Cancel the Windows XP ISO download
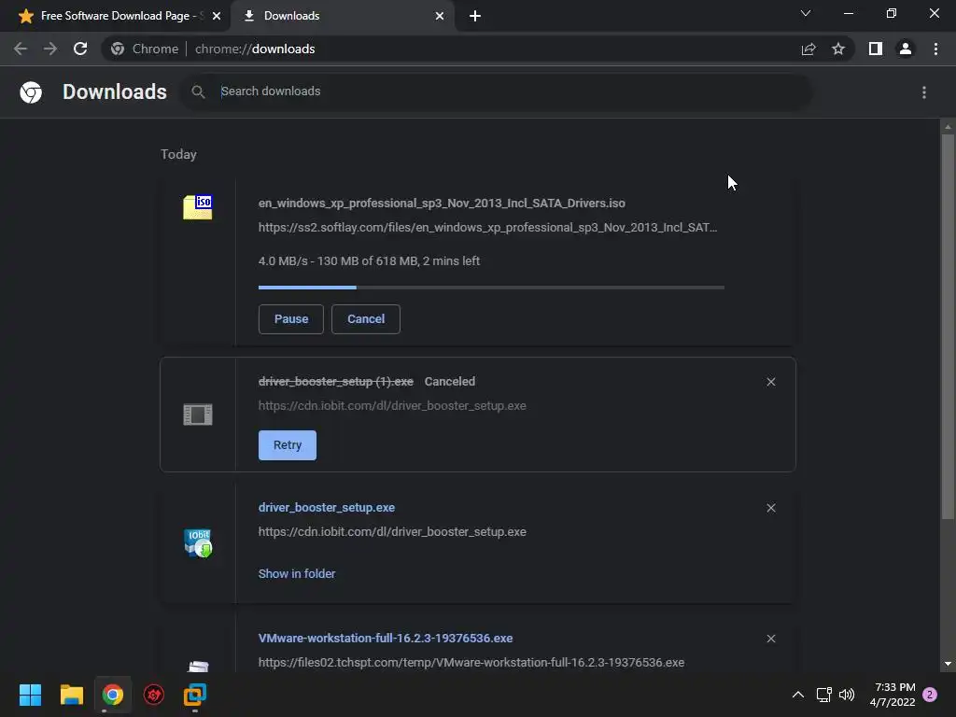The width and height of the screenshot is (956, 717). point(366,319)
